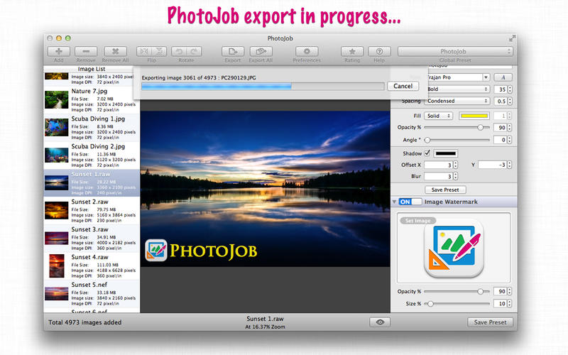Click the Image List column header
Image resolution: width=568 pixels, height=355 pixels.
point(92,69)
